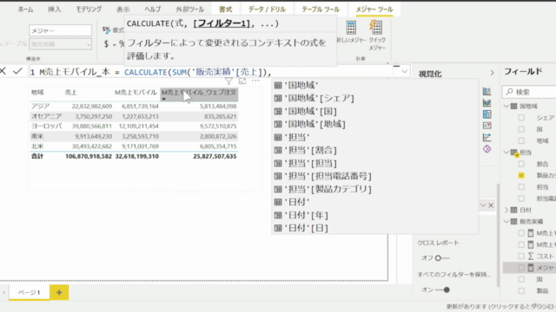Switch to the データ / ドリル tab
Screen dimensions: 556x312
pyautogui.click(x=267, y=10)
